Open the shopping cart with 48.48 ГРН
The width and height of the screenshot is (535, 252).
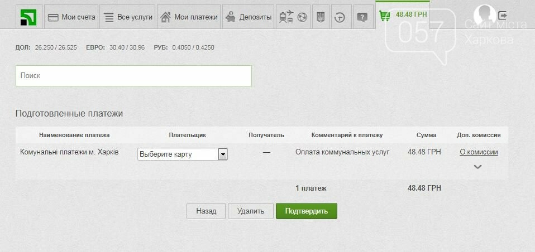point(403,14)
